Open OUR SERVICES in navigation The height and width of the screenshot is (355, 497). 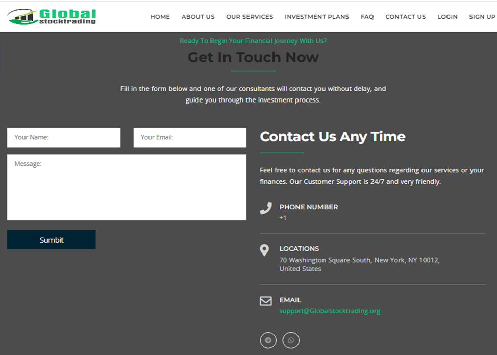click(250, 17)
